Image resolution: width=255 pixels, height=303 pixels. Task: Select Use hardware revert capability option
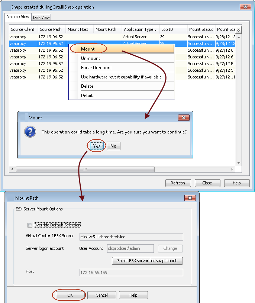[x=121, y=77]
